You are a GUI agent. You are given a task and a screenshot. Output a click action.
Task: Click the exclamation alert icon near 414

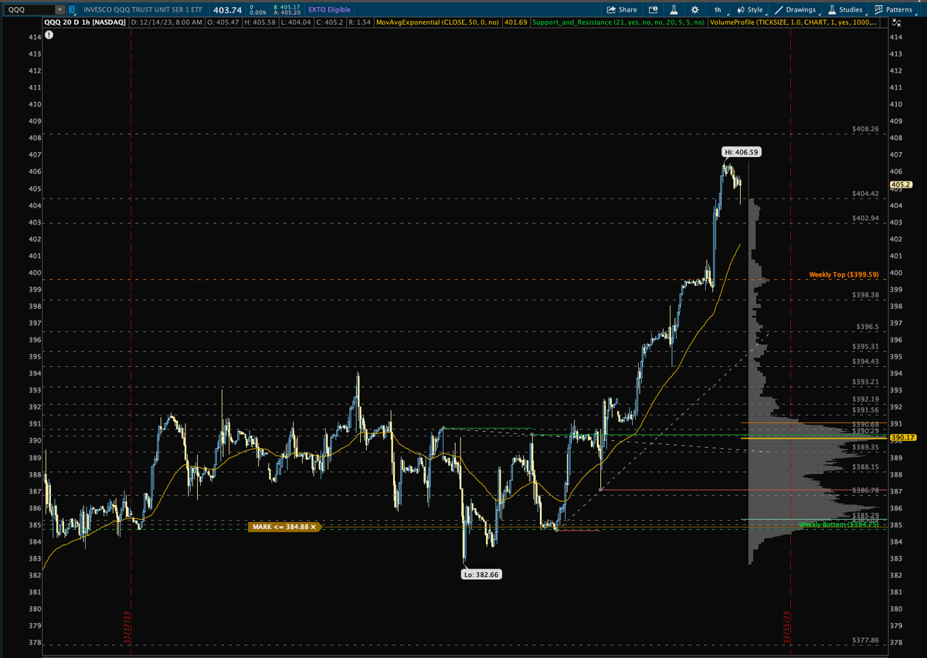tap(49, 35)
